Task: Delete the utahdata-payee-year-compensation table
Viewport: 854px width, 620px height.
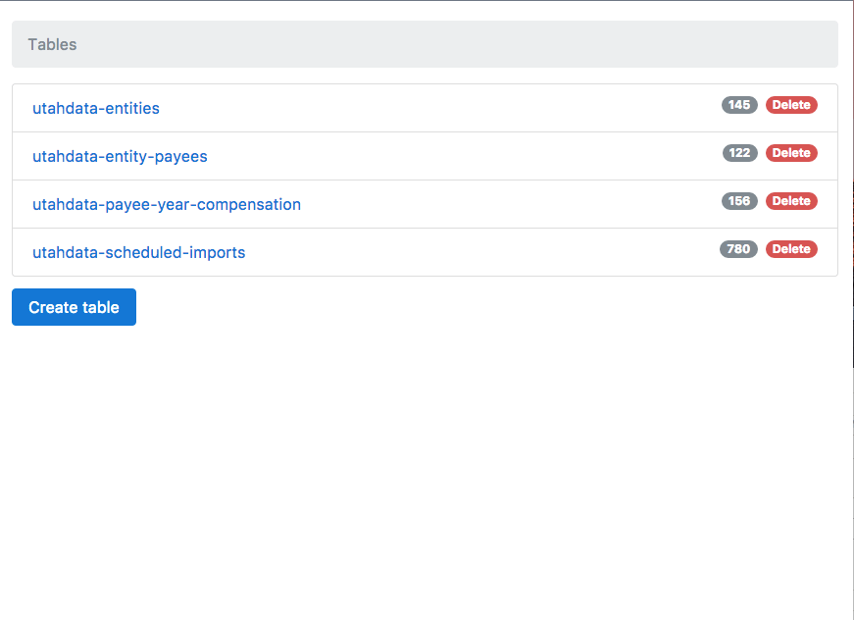Action: 790,201
